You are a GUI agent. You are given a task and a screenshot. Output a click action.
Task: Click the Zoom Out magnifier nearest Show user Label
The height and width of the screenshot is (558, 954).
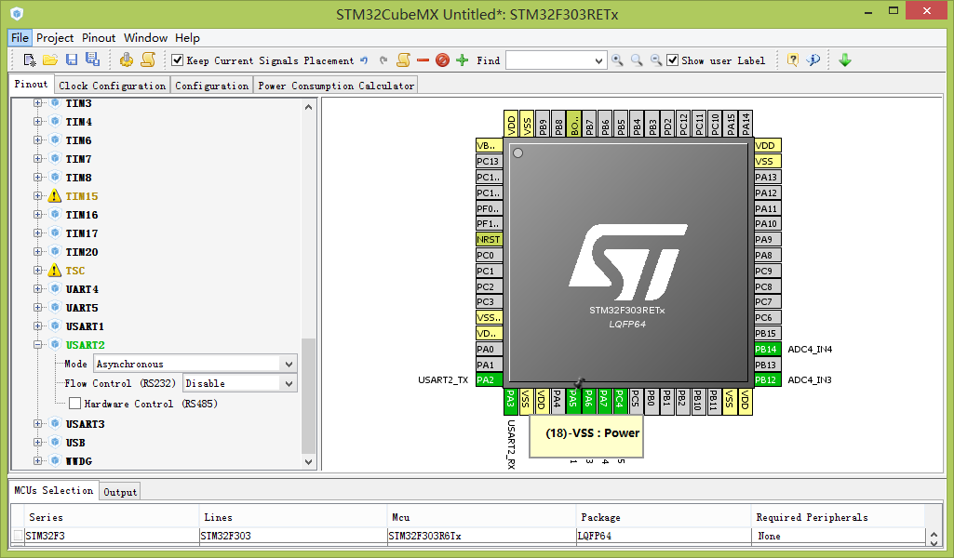[x=656, y=60]
